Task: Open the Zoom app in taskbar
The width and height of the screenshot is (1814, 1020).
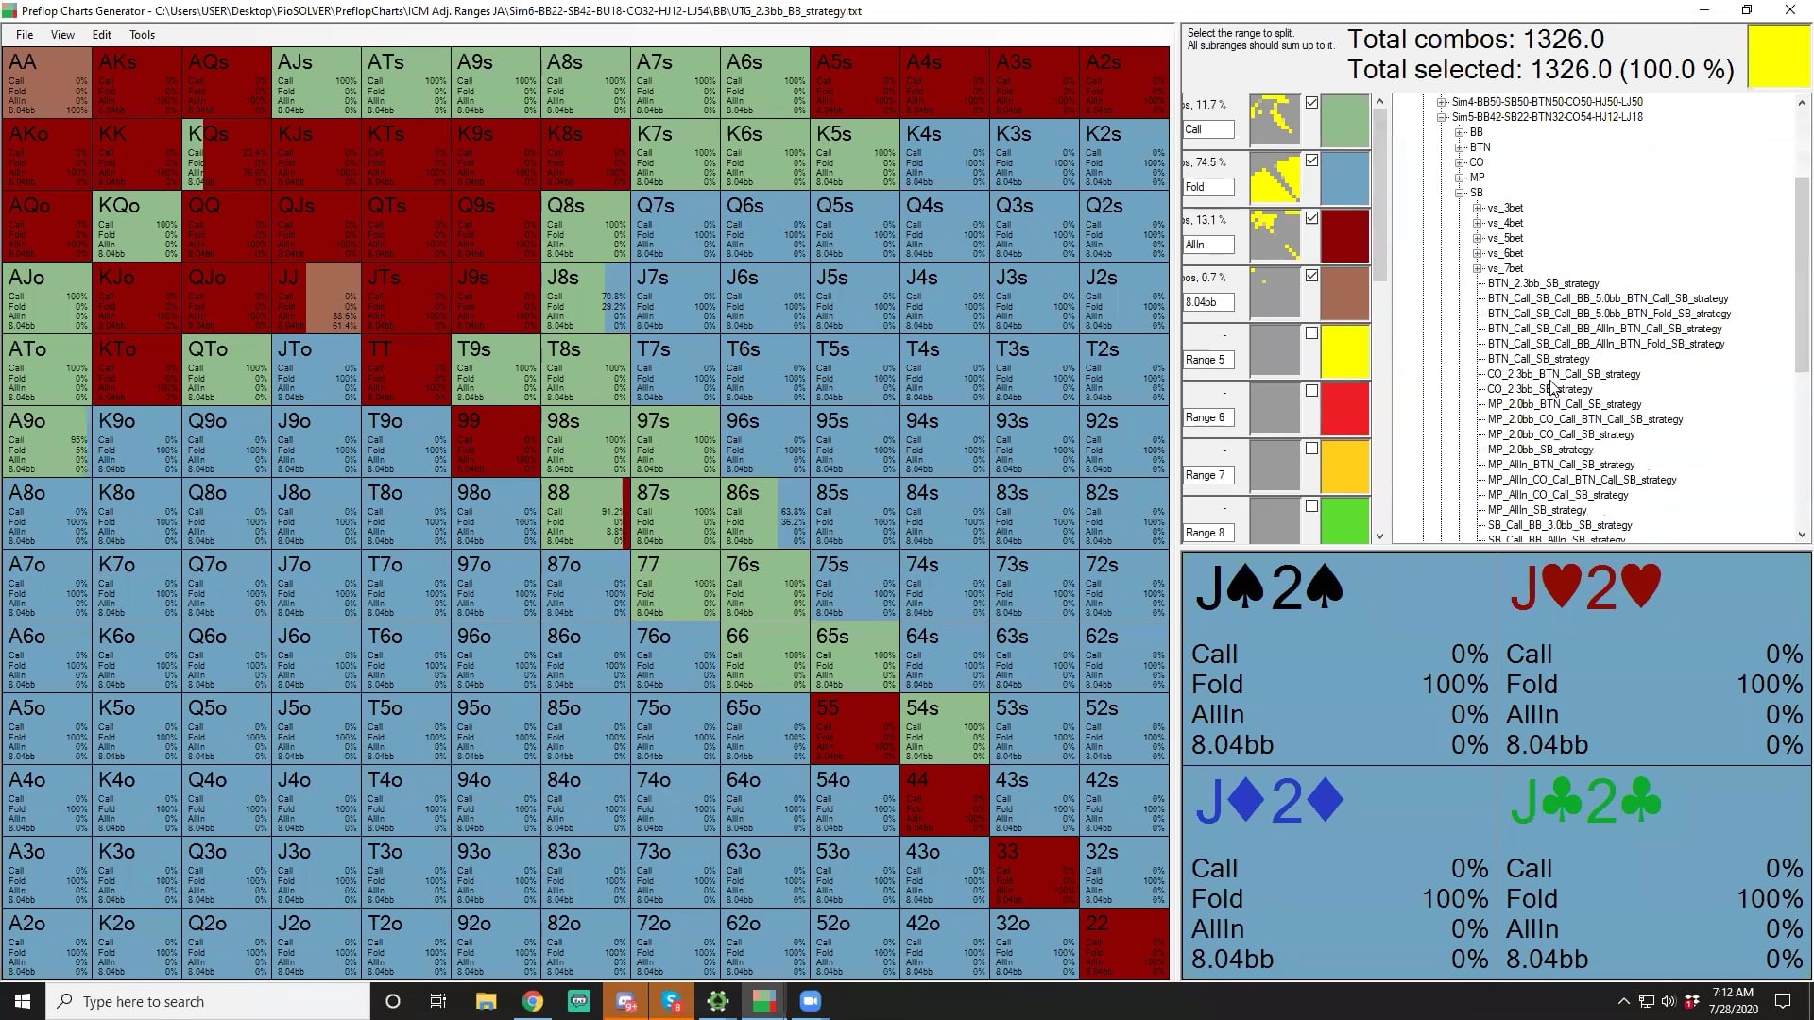Action: point(811,1001)
